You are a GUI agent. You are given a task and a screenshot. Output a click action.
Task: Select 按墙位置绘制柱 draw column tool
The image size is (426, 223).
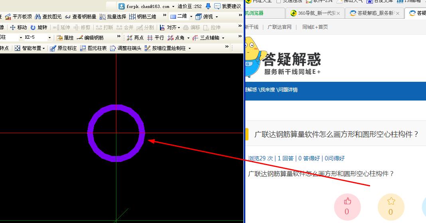(165, 48)
